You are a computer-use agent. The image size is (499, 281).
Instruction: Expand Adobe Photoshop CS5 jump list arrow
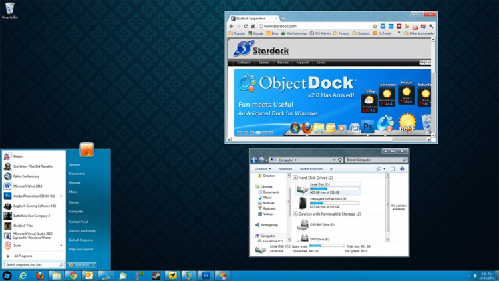(x=61, y=196)
